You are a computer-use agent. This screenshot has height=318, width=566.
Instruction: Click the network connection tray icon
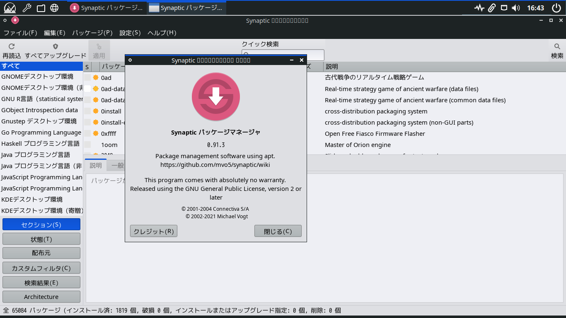(x=504, y=7)
